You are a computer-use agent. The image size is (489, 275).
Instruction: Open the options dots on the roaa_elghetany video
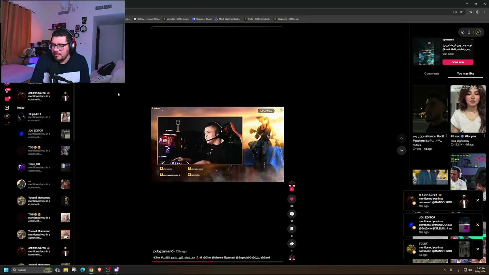point(484,136)
